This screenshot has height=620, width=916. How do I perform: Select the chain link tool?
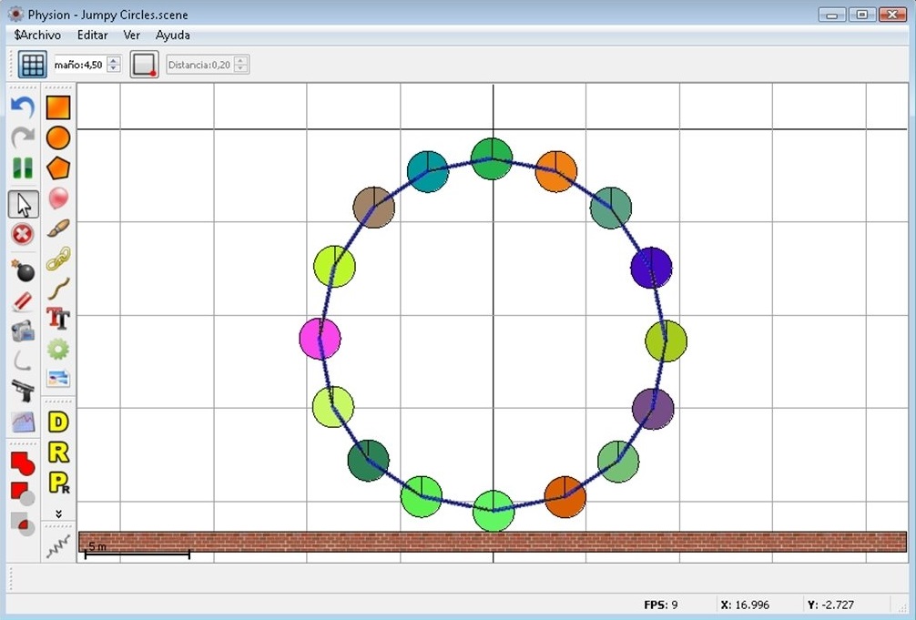coord(58,259)
